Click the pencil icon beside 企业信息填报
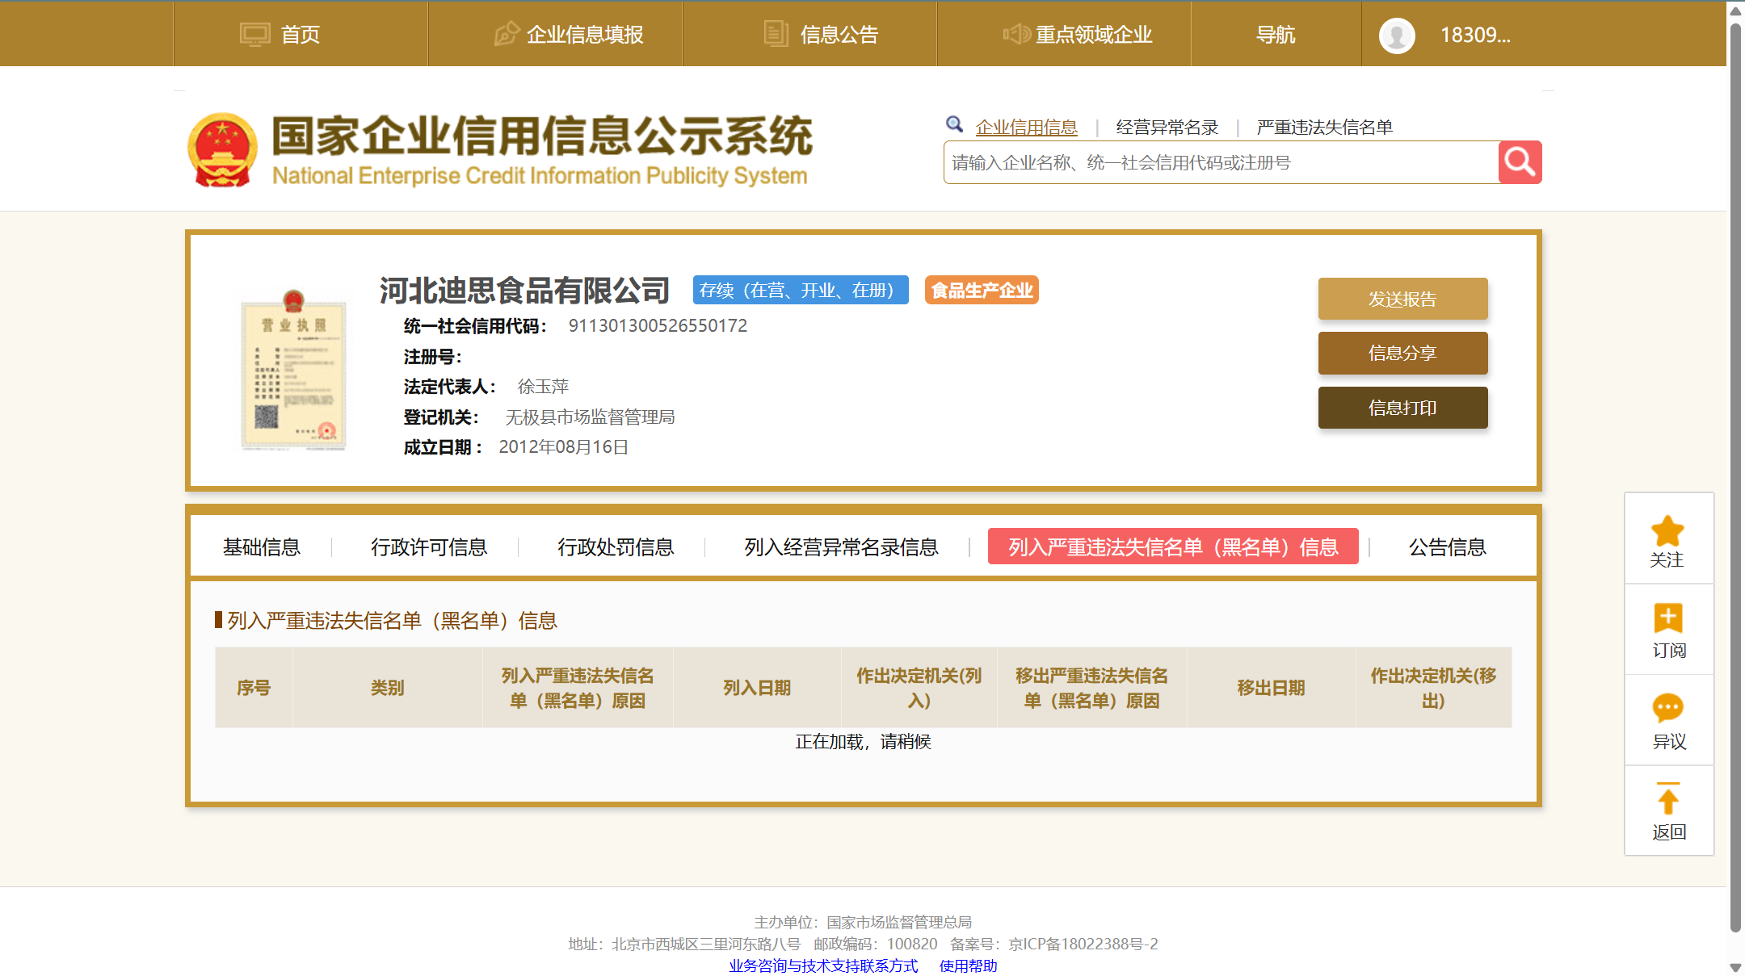Screen dimensions: 1745x976 (x=507, y=34)
